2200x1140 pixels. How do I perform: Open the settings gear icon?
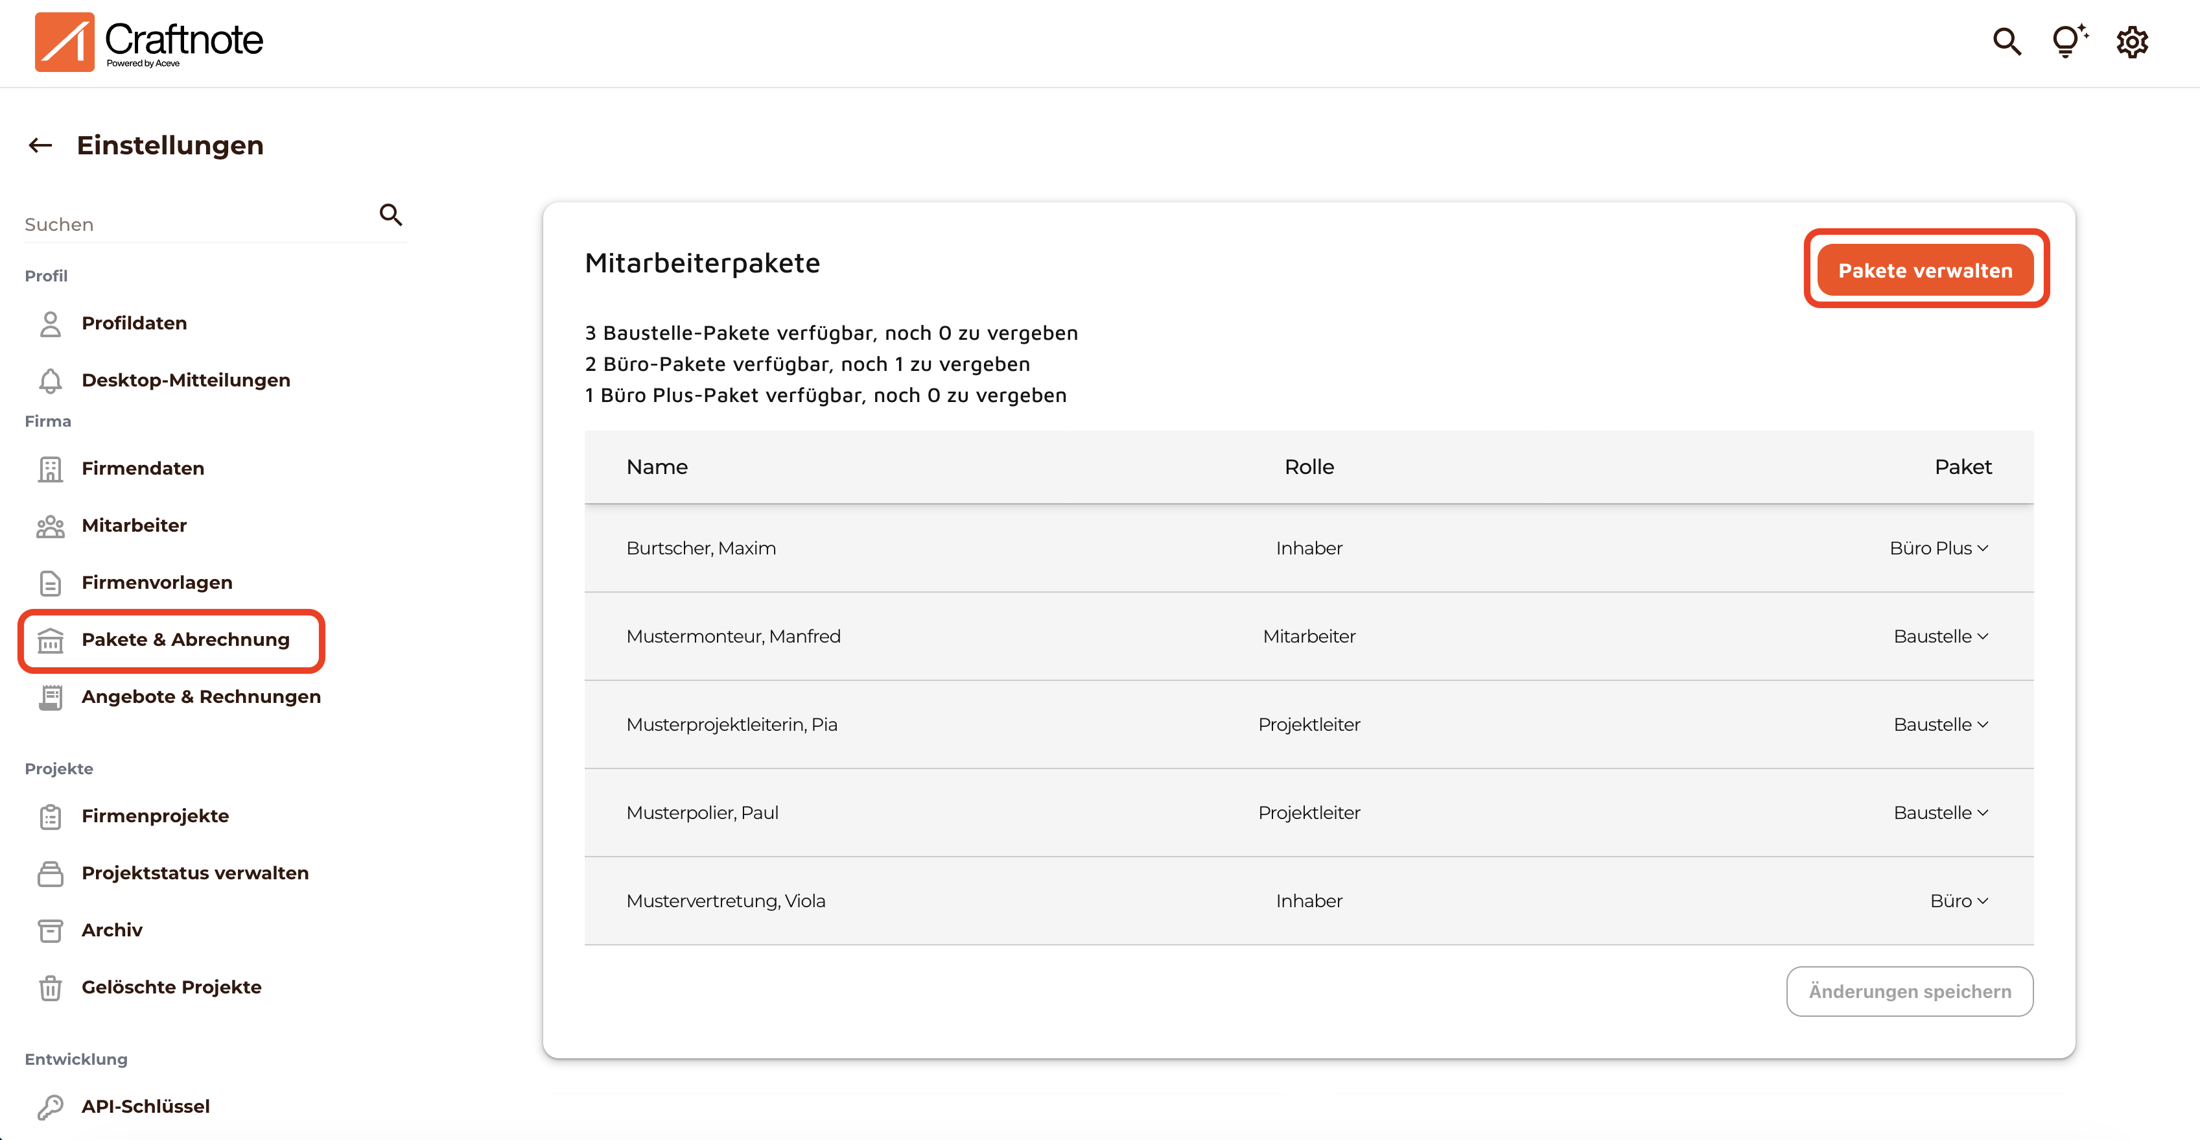tap(2132, 41)
